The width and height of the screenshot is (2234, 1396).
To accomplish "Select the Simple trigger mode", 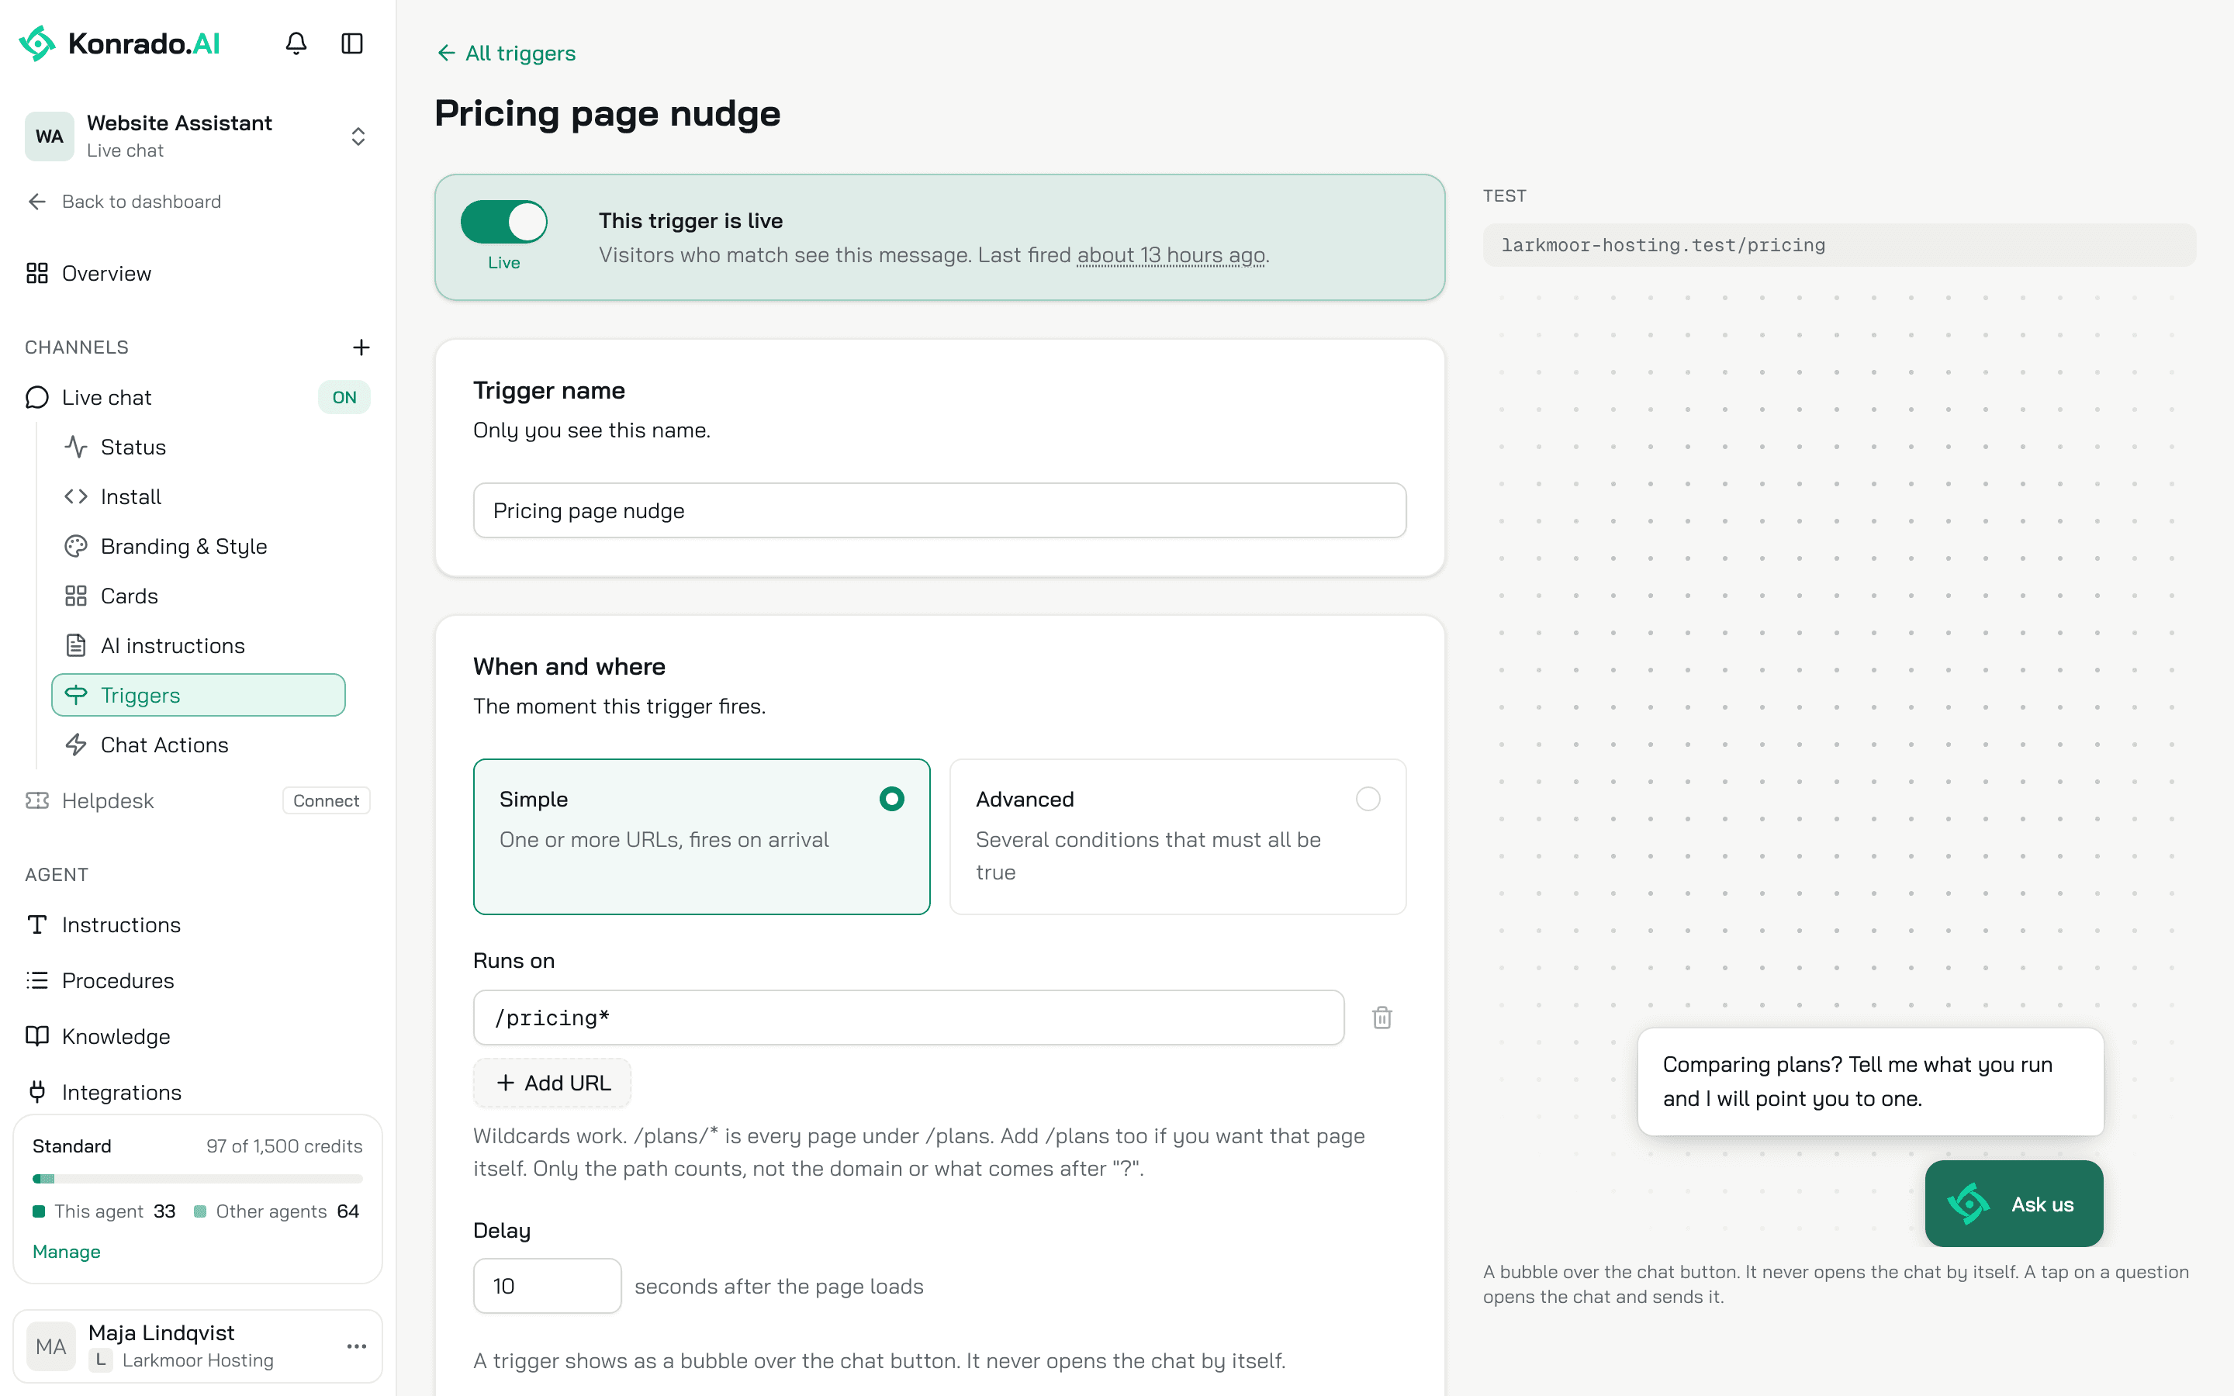I will 701,837.
